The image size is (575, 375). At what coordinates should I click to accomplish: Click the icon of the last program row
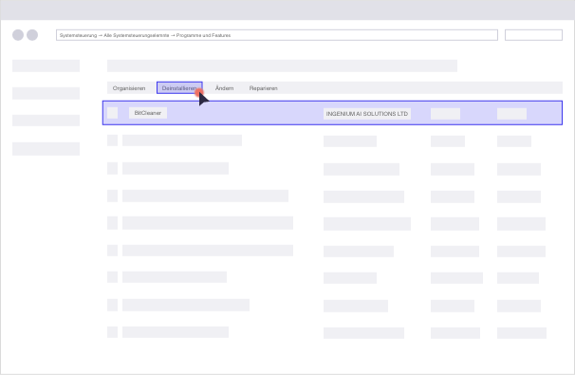point(113,332)
